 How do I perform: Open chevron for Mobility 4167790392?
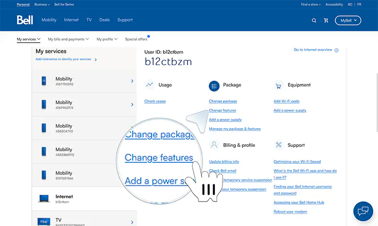[x=132, y=81]
